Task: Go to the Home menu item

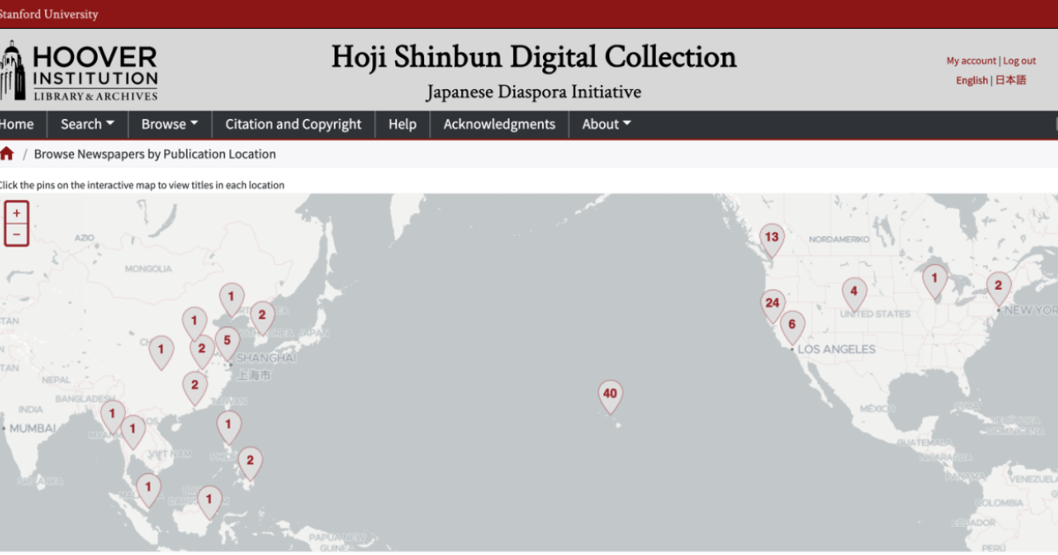Action: [x=17, y=124]
